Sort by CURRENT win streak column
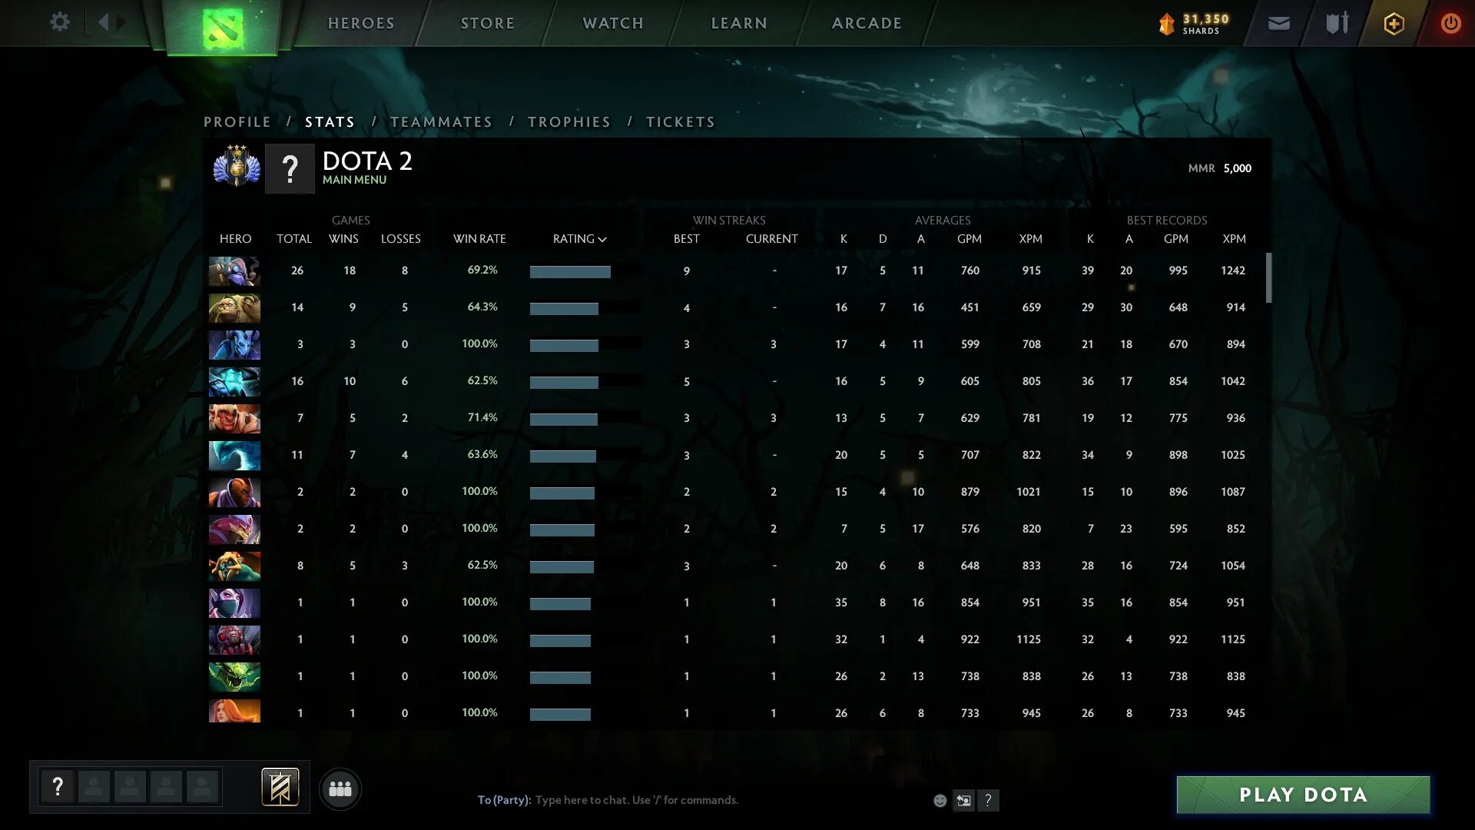Screen dimensions: 1475x830 pyautogui.click(x=772, y=239)
